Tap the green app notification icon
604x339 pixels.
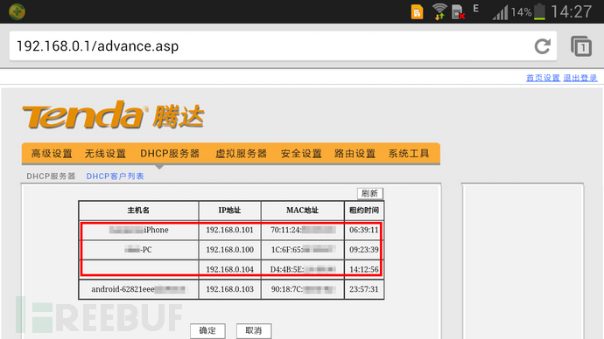[x=17, y=11]
